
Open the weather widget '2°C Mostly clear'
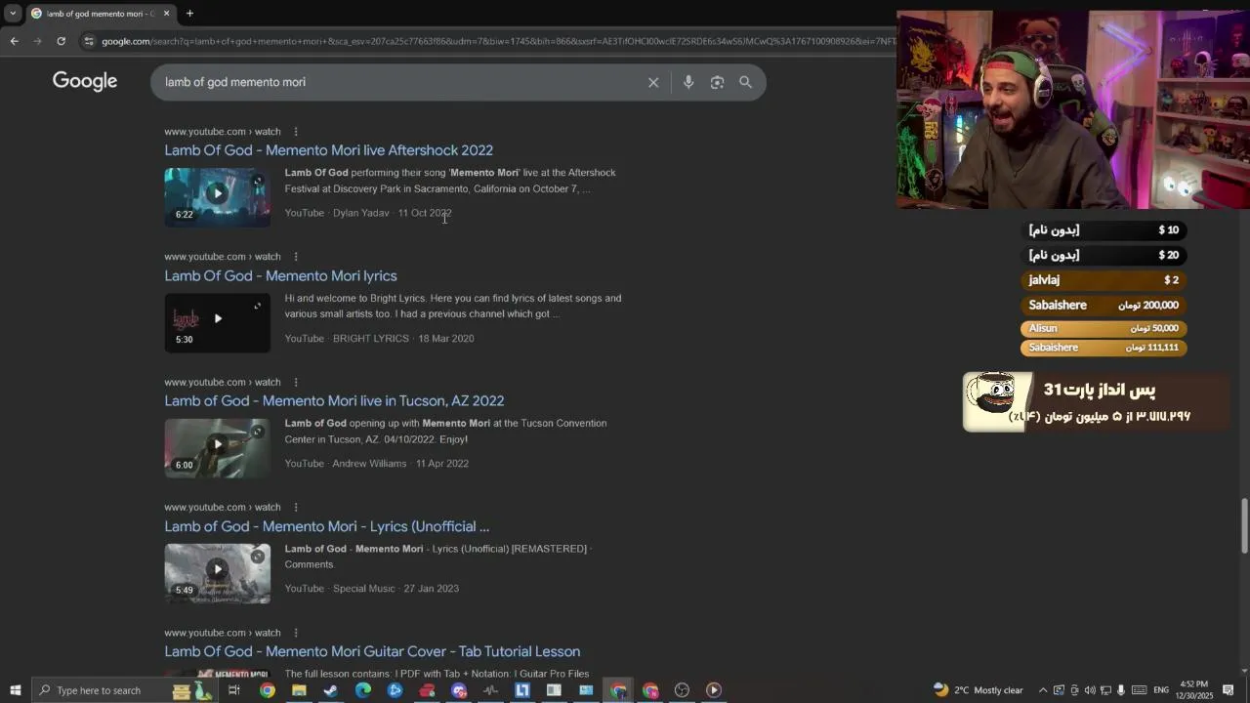point(979,690)
